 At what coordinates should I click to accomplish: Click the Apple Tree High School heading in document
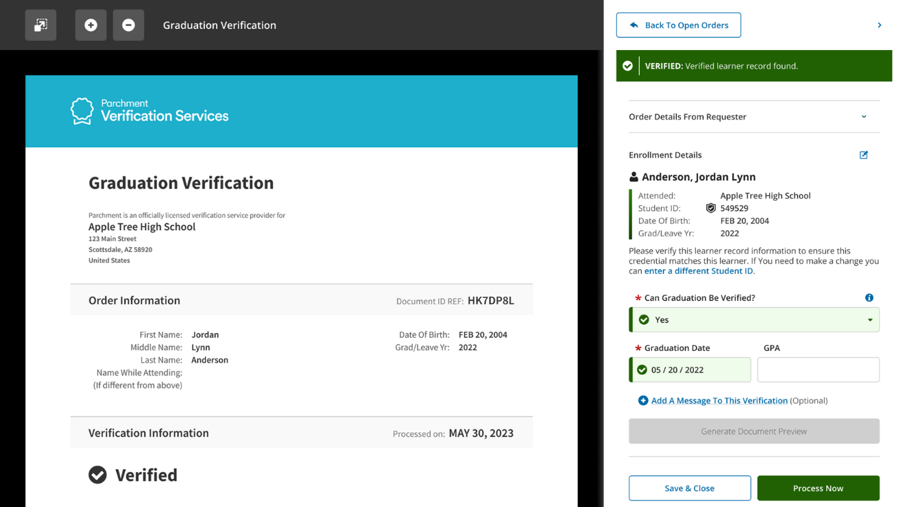142,227
